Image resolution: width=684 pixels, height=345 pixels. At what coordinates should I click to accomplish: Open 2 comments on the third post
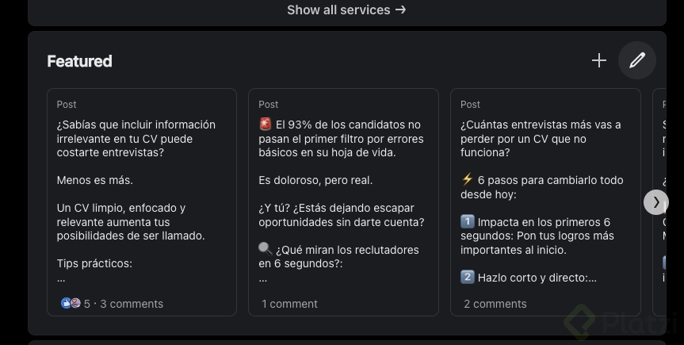(x=495, y=304)
